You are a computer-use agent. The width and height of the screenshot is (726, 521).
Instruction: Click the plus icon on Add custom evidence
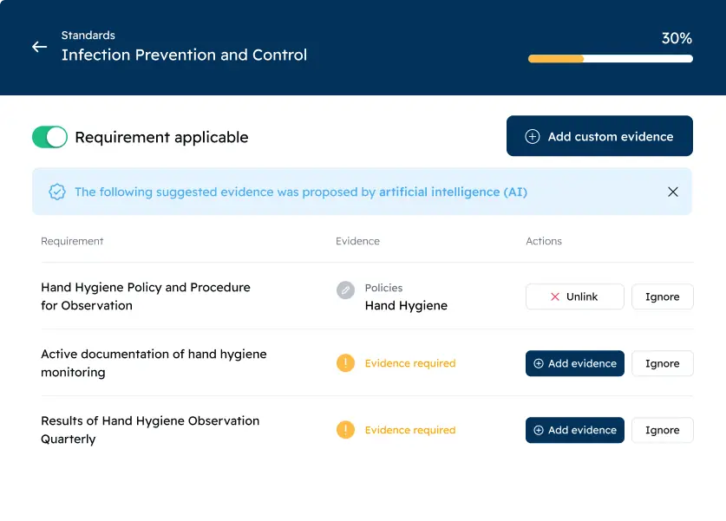(533, 137)
